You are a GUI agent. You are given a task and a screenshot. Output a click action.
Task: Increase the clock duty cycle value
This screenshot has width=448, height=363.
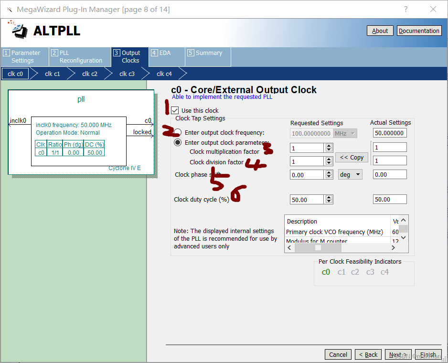[x=329, y=197]
